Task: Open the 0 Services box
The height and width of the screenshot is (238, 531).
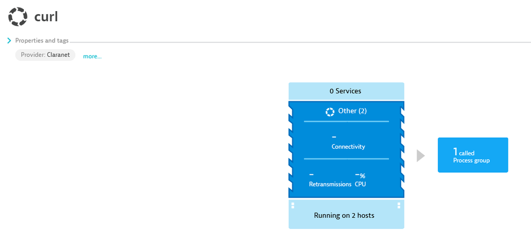Action: tap(345, 91)
